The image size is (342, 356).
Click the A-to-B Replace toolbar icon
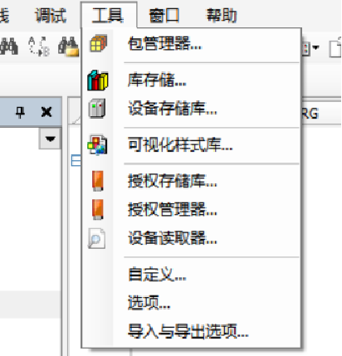[x=39, y=46]
